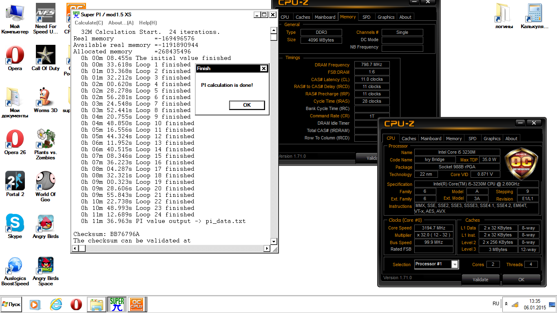The image size is (557, 313).
Task: Click the RU language indicator
Action: coord(495,304)
